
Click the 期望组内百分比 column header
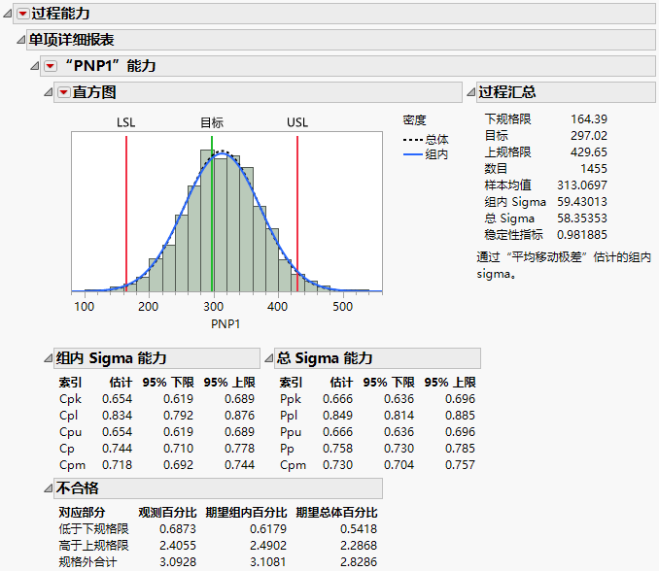coord(246,513)
